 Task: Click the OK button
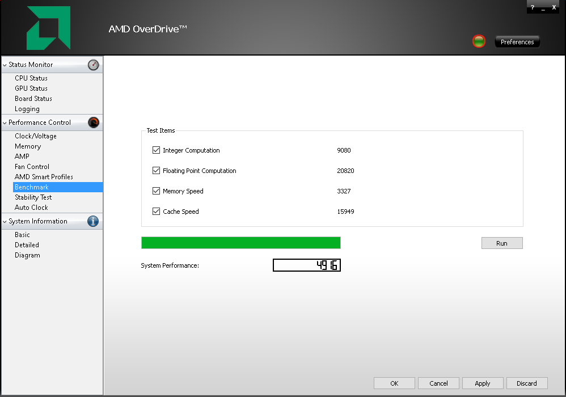394,383
